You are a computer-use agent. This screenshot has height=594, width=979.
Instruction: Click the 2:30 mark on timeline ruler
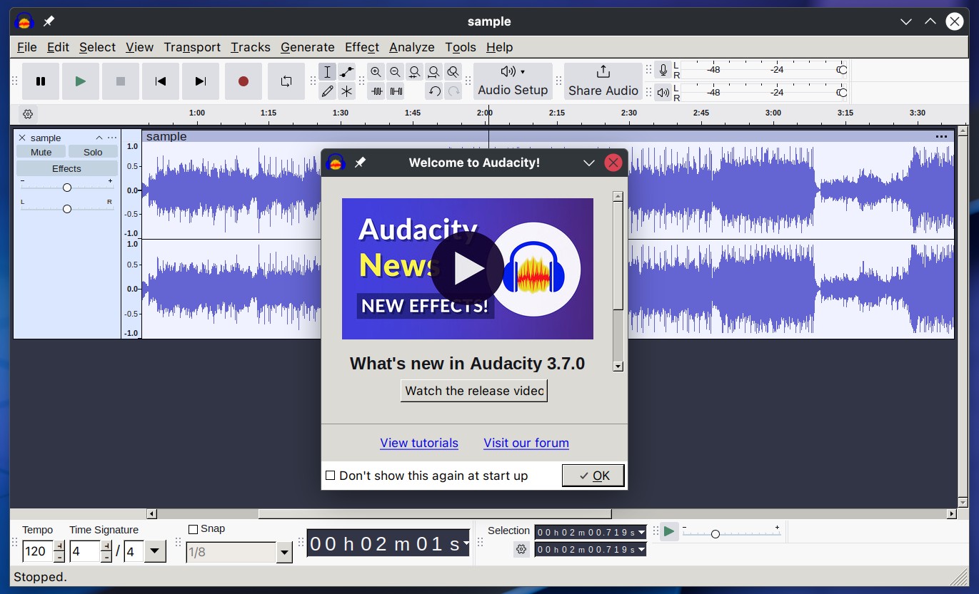[x=628, y=113]
